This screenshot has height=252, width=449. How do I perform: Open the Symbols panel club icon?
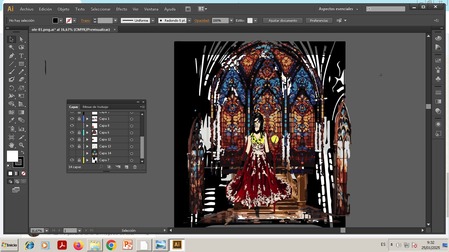(x=438, y=79)
